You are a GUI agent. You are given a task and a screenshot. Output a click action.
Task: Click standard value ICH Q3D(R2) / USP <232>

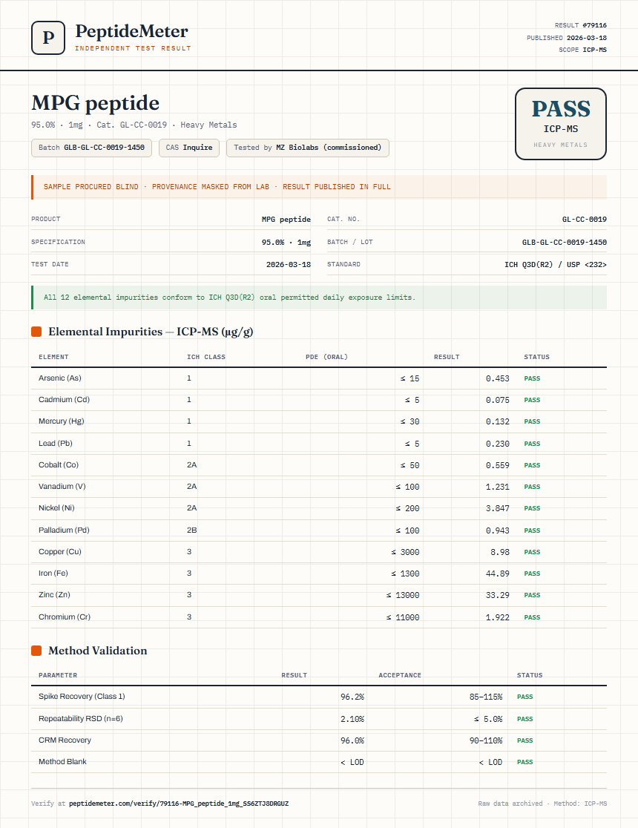[x=555, y=265]
